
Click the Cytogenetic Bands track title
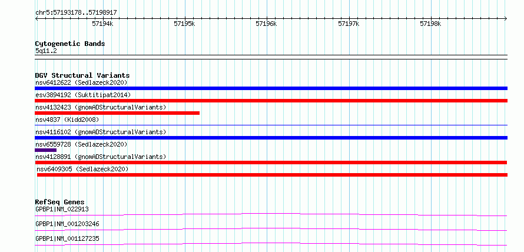tap(70, 44)
